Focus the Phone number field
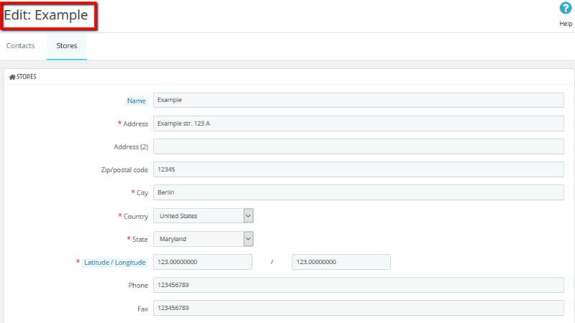 [x=358, y=285]
